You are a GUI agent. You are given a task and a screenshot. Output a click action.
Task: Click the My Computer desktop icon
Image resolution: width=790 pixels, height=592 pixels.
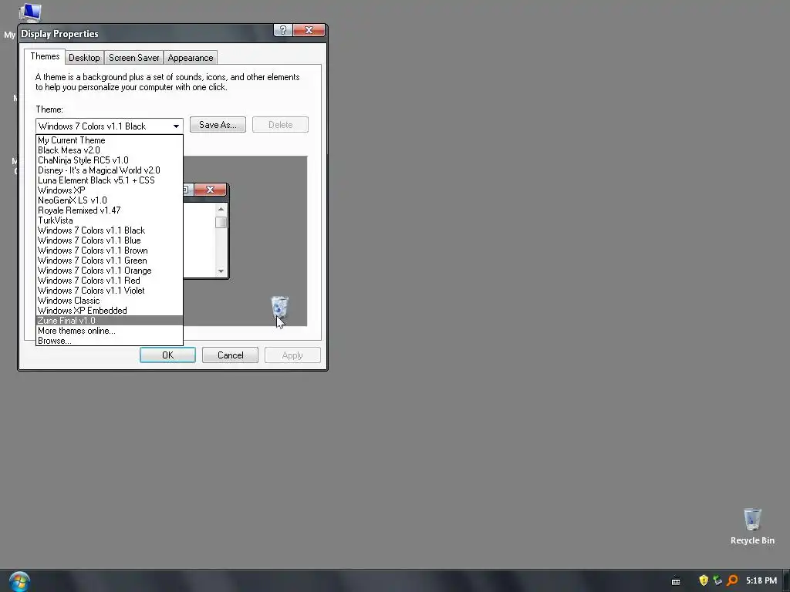click(x=29, y=12)
